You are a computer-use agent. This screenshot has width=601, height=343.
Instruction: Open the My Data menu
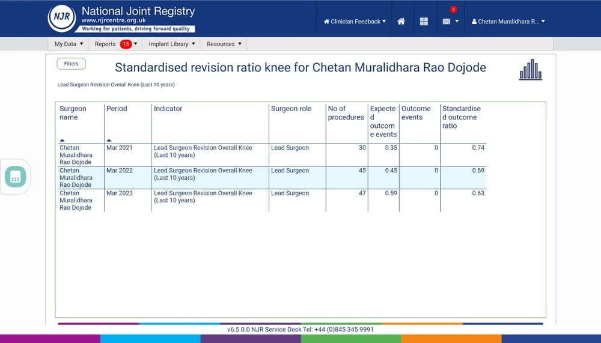pyautogui.click(x=69, y=44)
